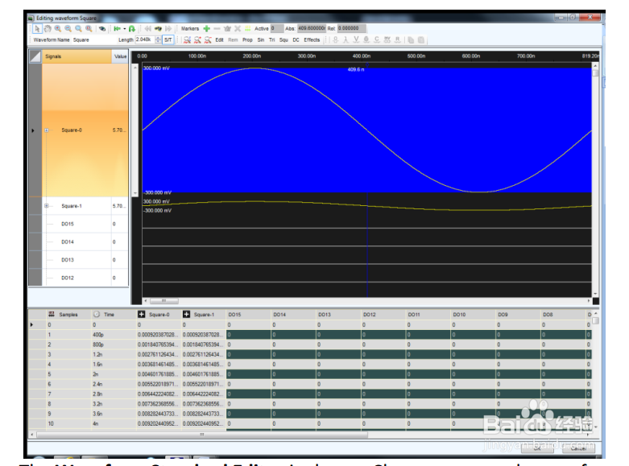629x466 pixels.
Task: Click the 2.4n time cell
Action: (114, 384)
